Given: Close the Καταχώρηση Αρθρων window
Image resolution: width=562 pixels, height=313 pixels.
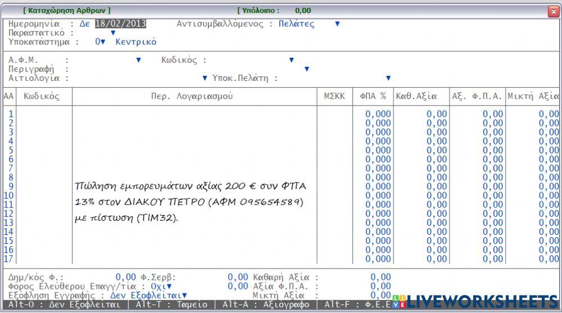Looking at the screenshot, I should tap(553, 11).
